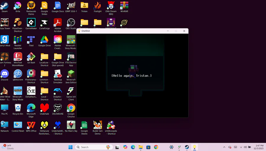Screen dimensions: 266x151
Task: Select the Pixelorama shortcut icon
Action: (x=31, y=77)
